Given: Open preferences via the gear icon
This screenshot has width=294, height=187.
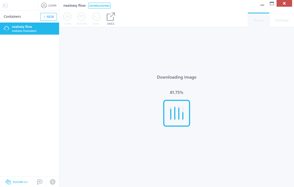Looking at the screenshot, I should 53,182.
